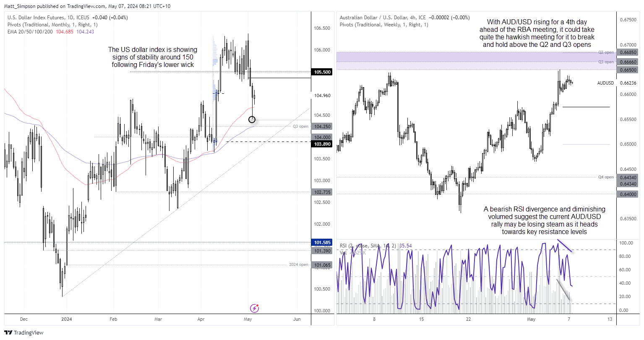Click the blue 101.585 price label
Image resolution: width=644 pixels, height=340 pixels.
[x=322, y=242]
